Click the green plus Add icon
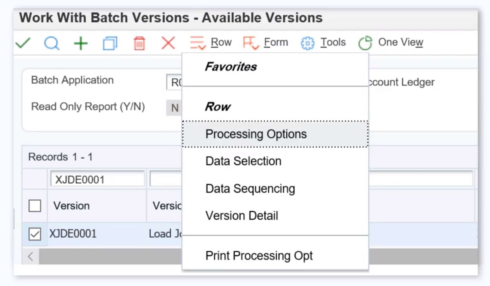This screenshot has width=490, height=286. point(81,43)
